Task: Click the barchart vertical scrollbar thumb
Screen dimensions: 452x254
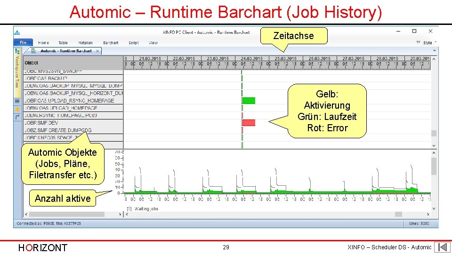Action: pyautogui.click(x=434, y=133)
